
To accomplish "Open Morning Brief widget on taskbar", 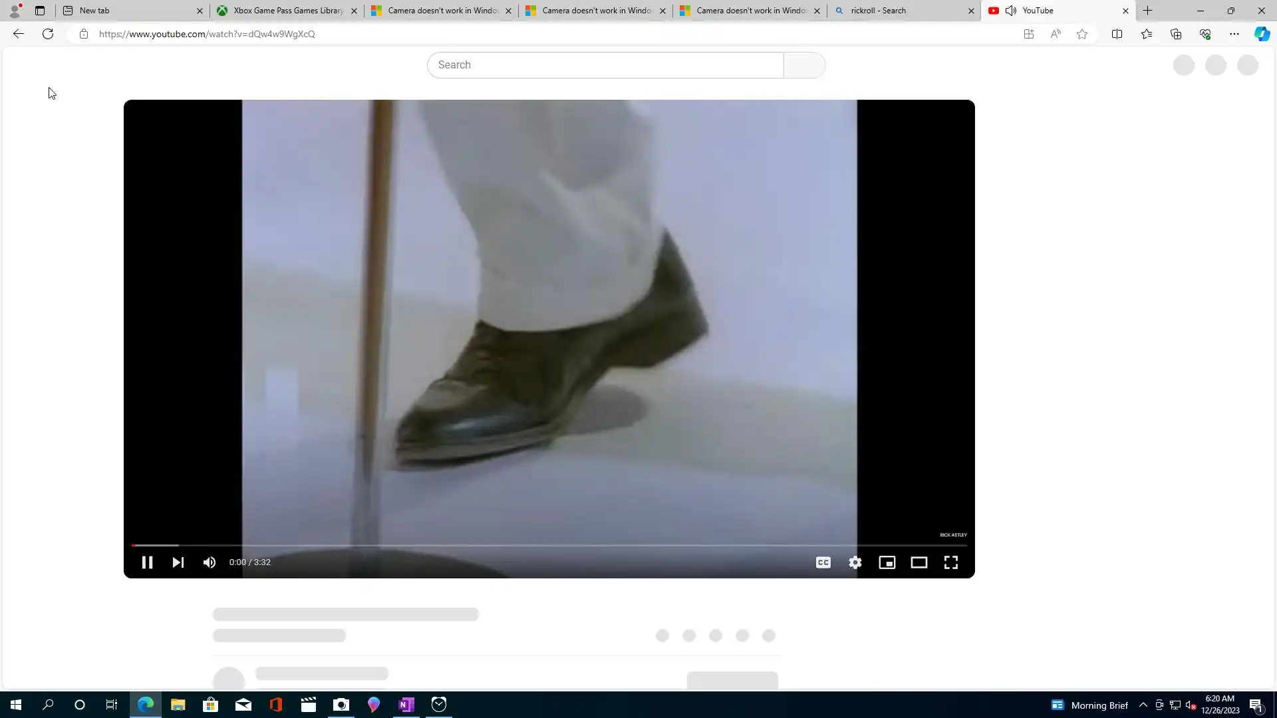I will pyautogui.click(x=1089, y=705).
